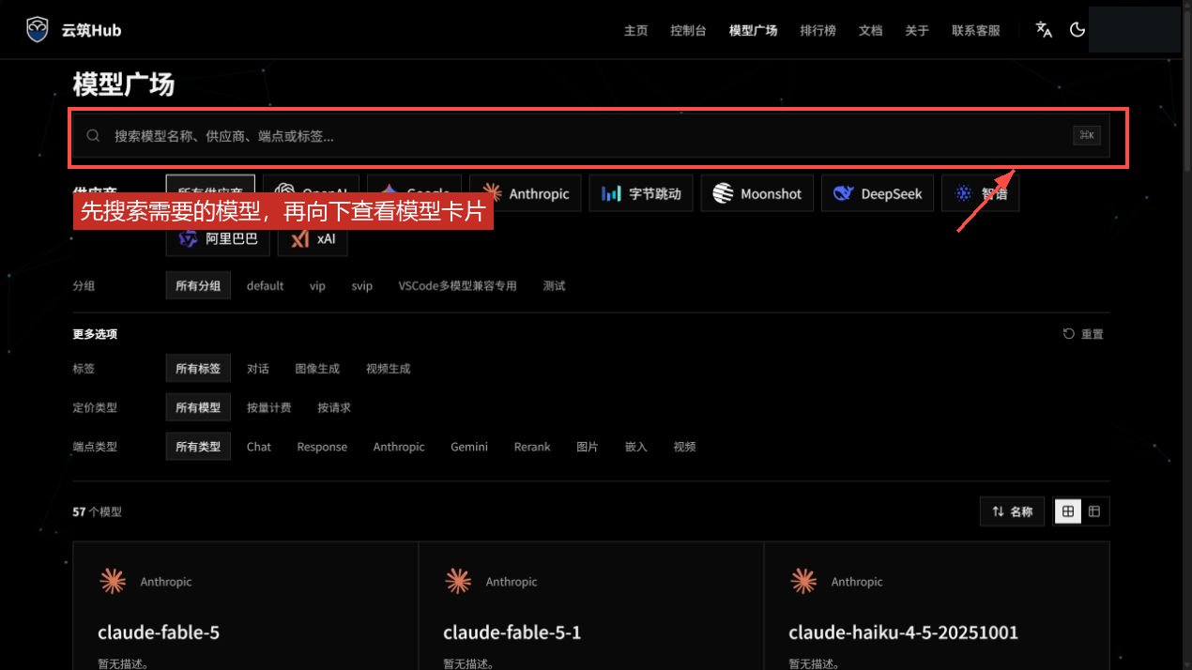1192x670 pixels.
Task: Open the claude-fable-5 model card
Action: pos(245,606)
